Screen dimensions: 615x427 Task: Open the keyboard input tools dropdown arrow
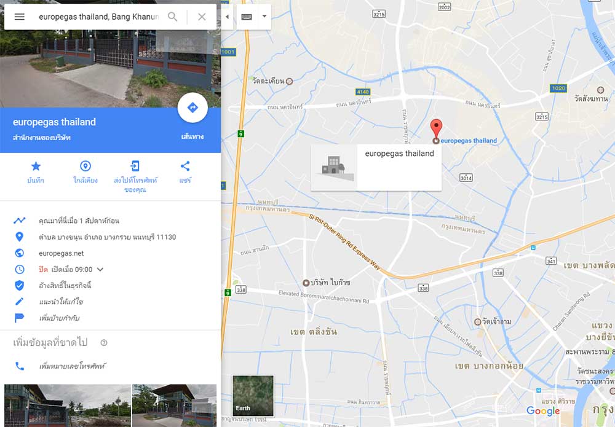pyautogui.click(x=264, y=17)
